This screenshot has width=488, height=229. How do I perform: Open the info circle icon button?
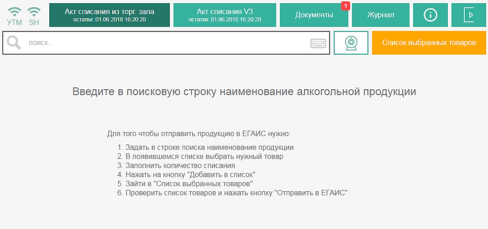click(430, 15)
